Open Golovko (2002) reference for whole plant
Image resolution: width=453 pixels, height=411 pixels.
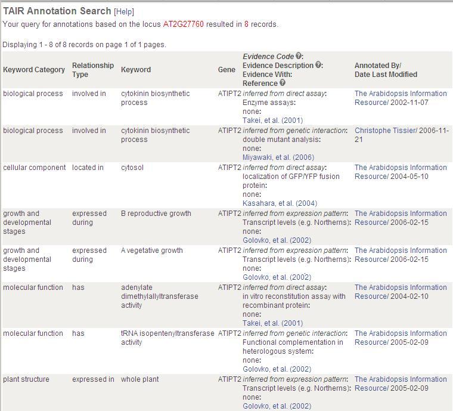click(x=277, y=406)
